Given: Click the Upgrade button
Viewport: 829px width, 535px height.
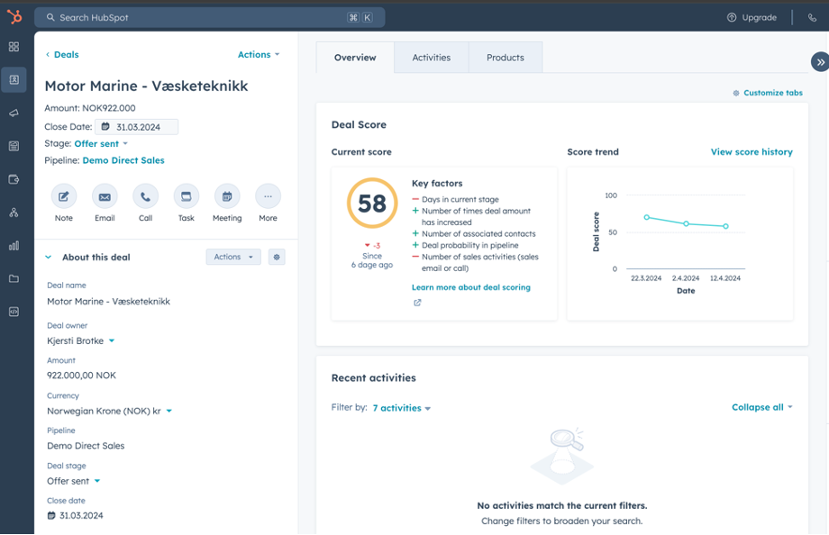Looking at the screenshot, I should tap(752, 17).
